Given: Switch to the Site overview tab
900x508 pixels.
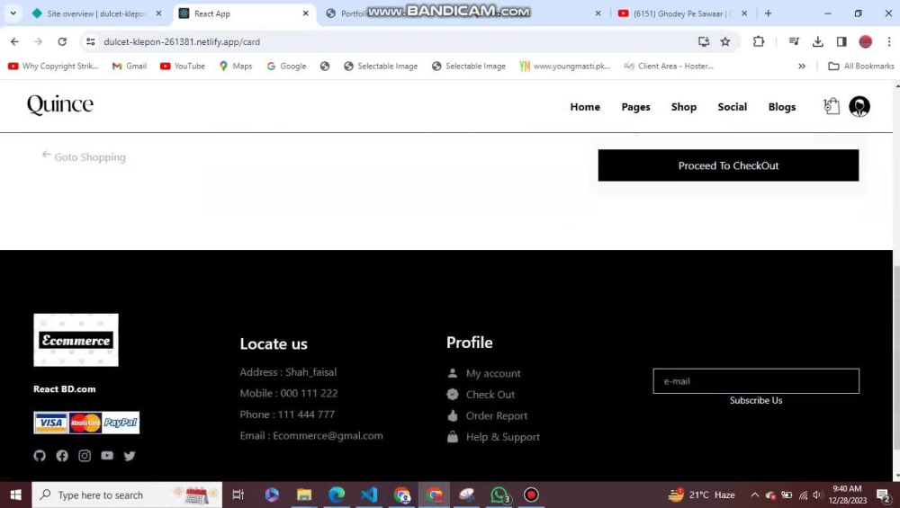Looking at the screenshot, I should (97, 13).
